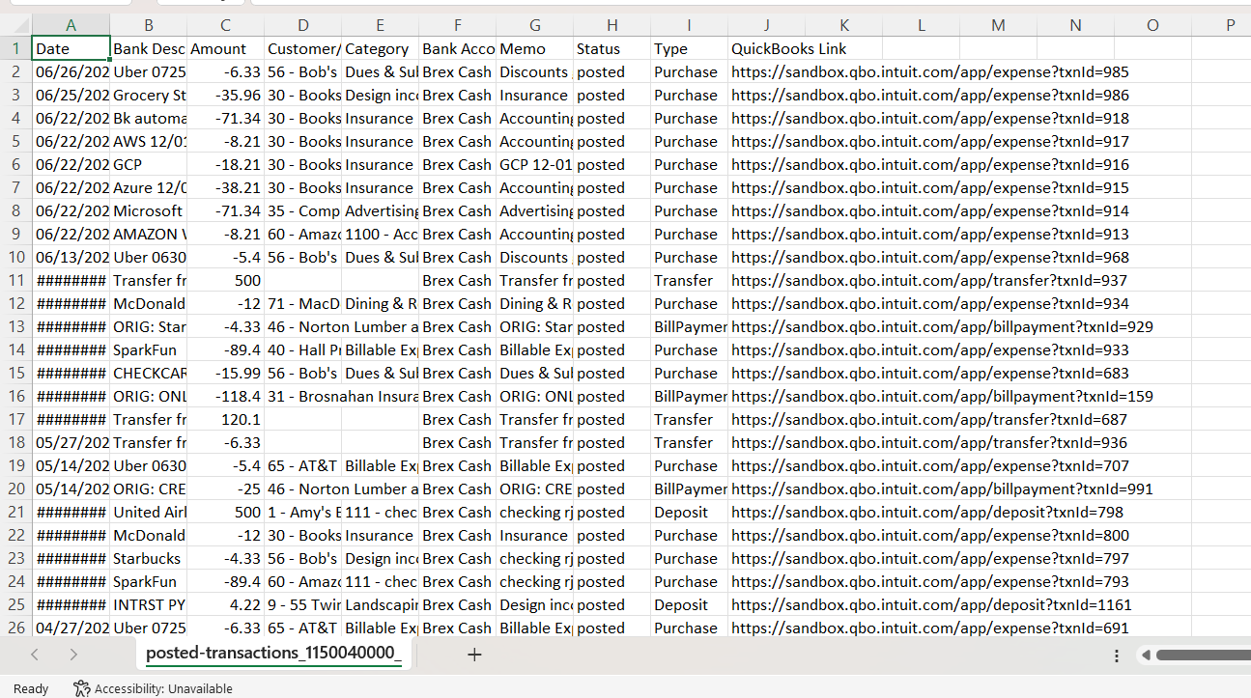The width and height of the screenshot is (1251, 698).
Task: Select the Starbucks description cell
Action: pyautogui.click(x=148, y=558)
